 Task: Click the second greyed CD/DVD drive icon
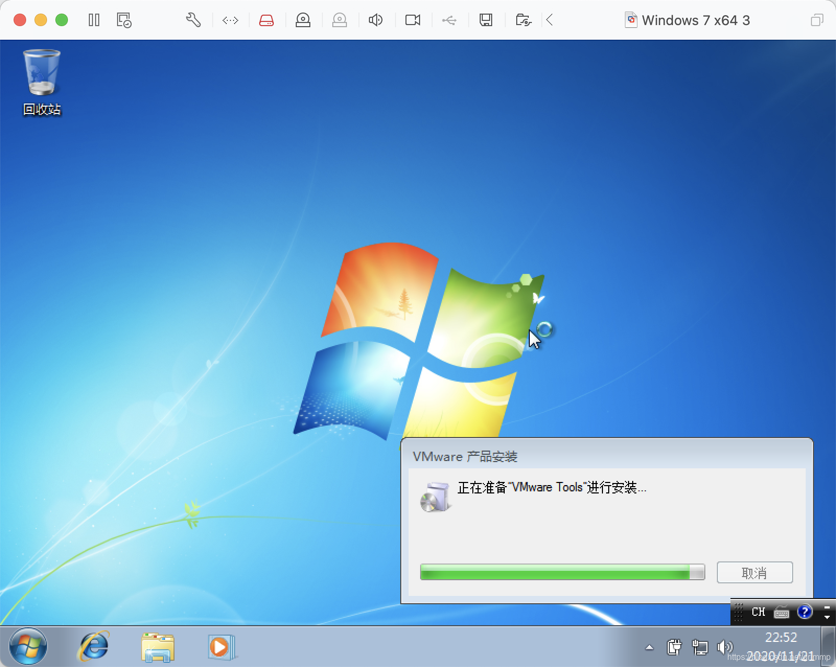(x=340, y=20)
